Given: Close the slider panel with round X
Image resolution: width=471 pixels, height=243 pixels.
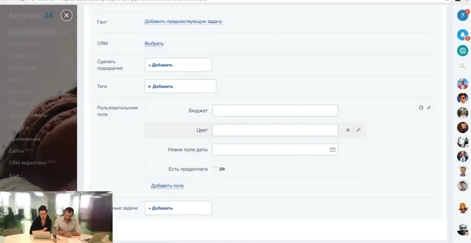Looking at the screenshot, I should [66, 15].
